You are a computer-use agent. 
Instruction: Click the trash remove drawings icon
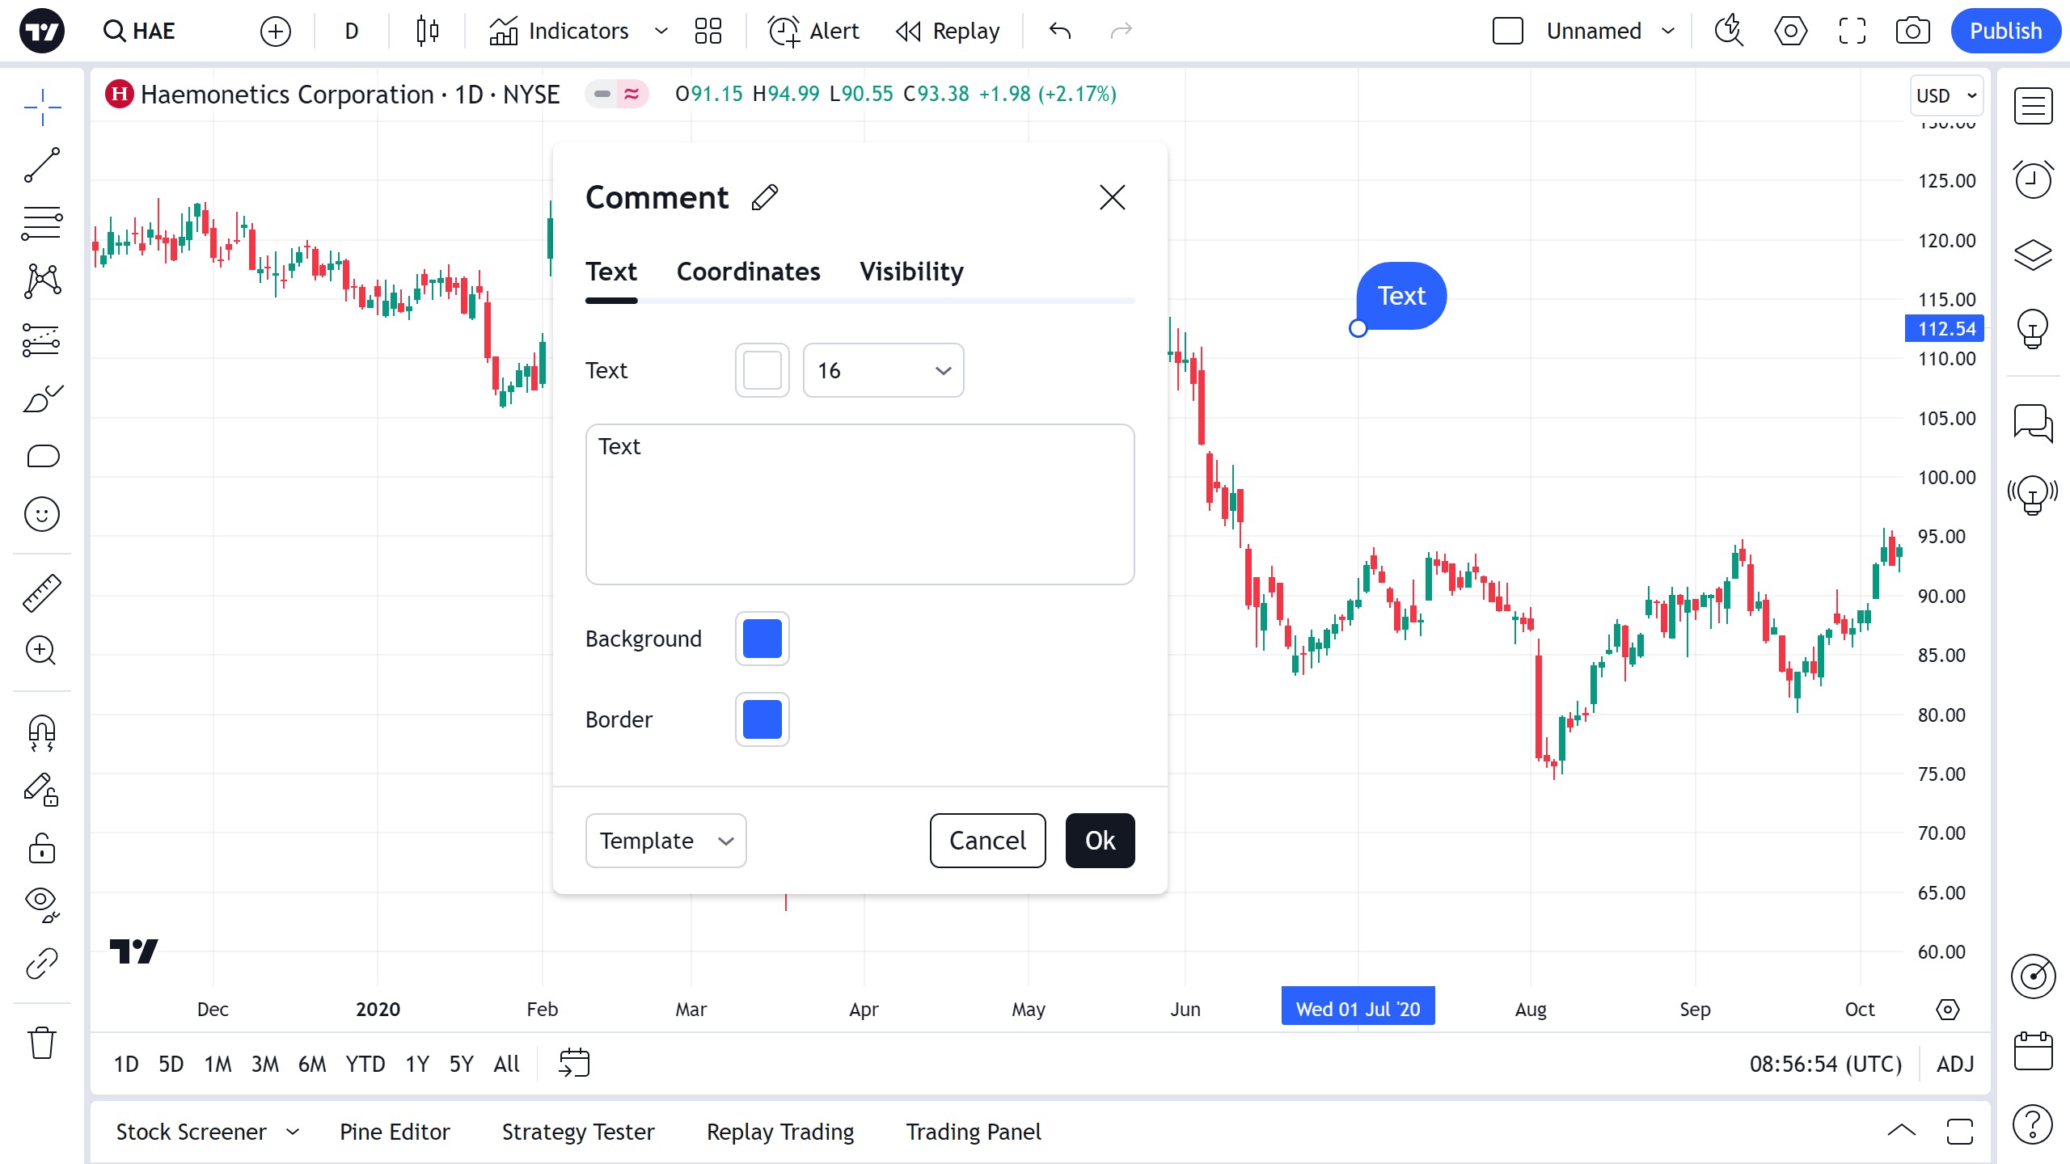point(42,1043)
